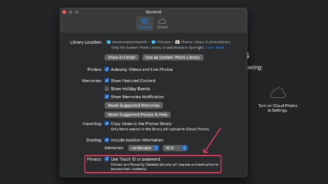Image resolution: width=328 pixels, height=184 pixels.
Task: Click souravmacbookairm1 folder icon in path
Action: [109, 42]
